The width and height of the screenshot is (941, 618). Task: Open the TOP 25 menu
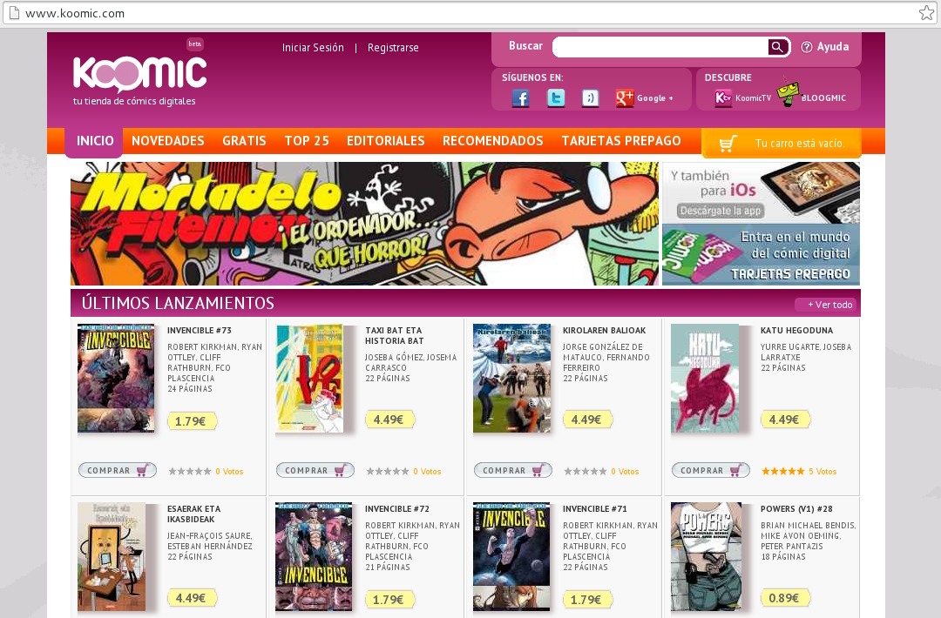pyautogui.click(x=307, y=141)
